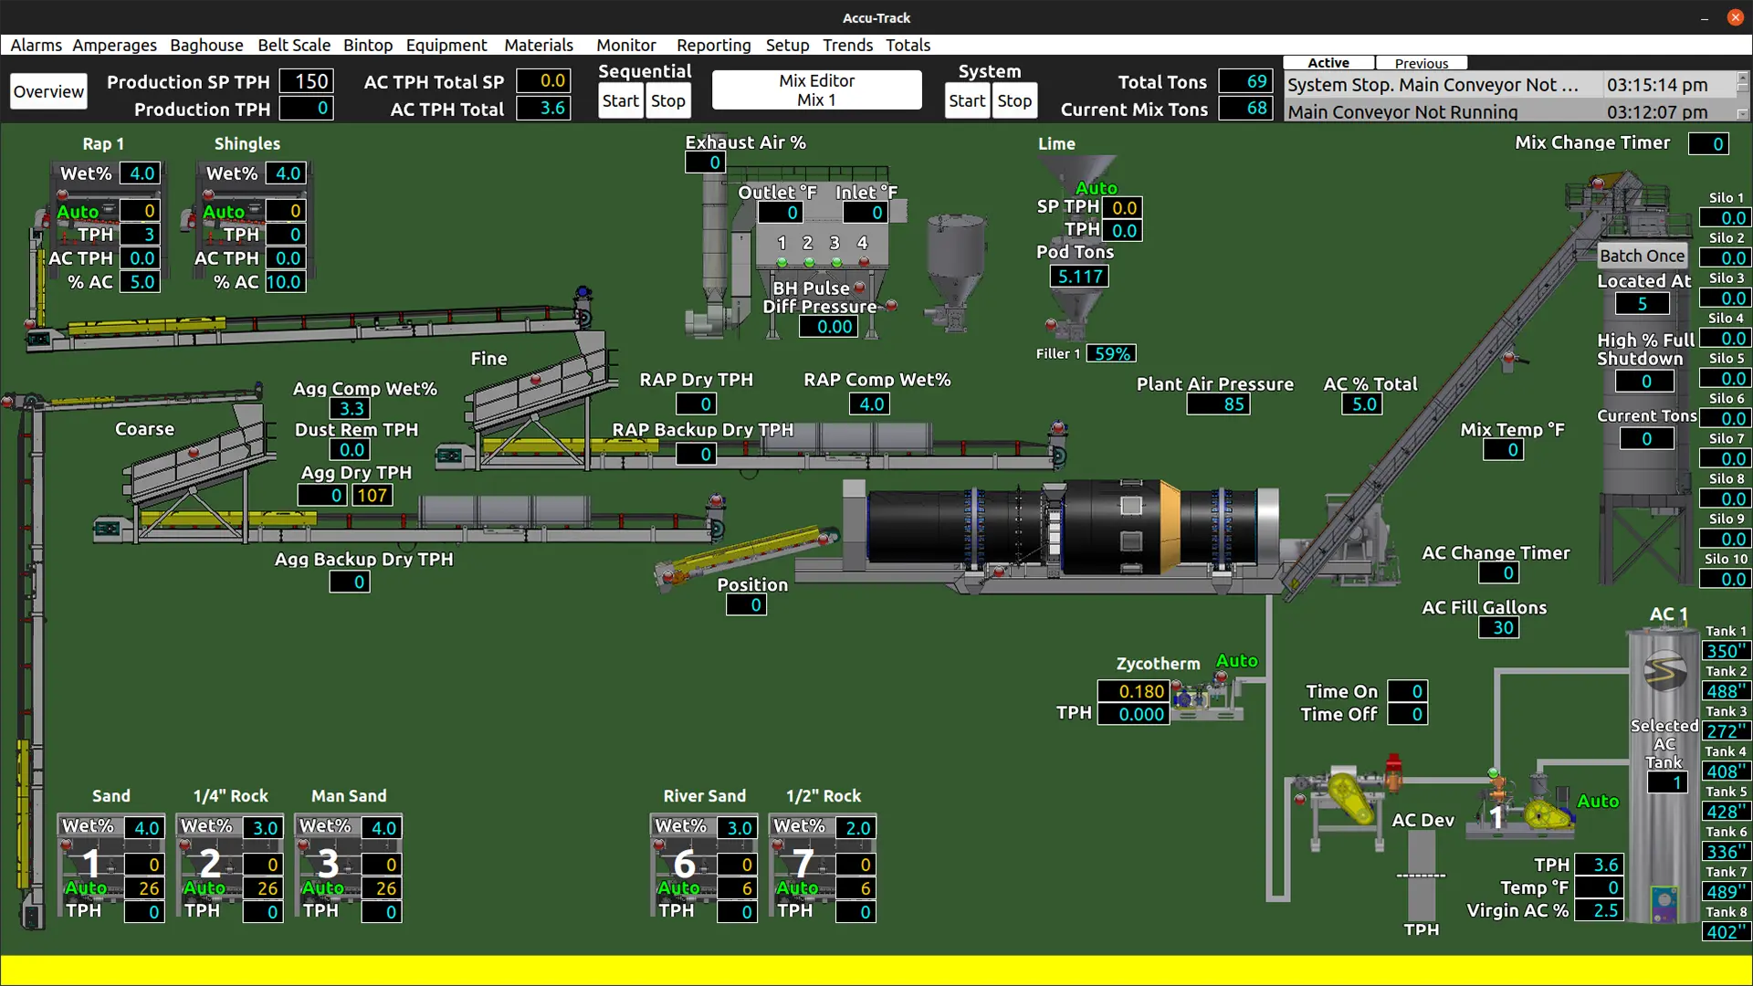
Task: Switch to the Previous alarms tab
Action: [x=1421, y=63]
